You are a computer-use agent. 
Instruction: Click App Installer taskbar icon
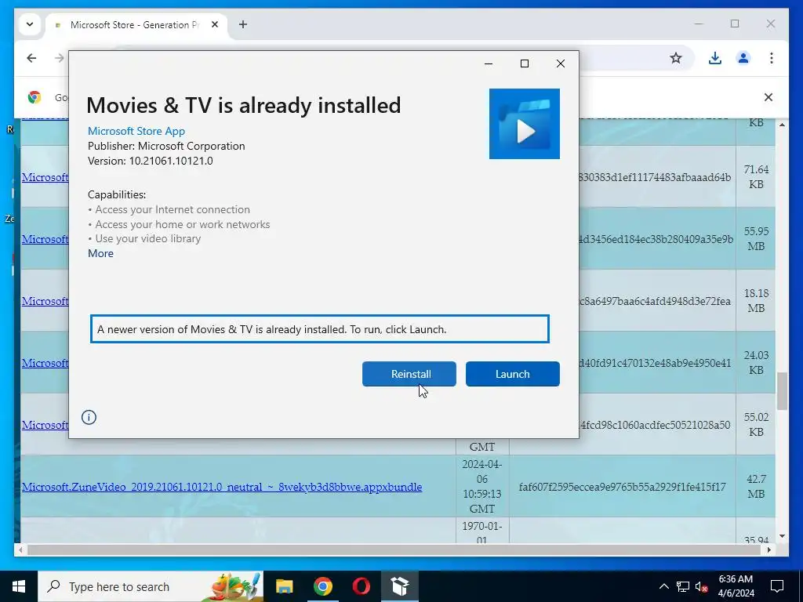pyautogui.click(x=399, y=586)
